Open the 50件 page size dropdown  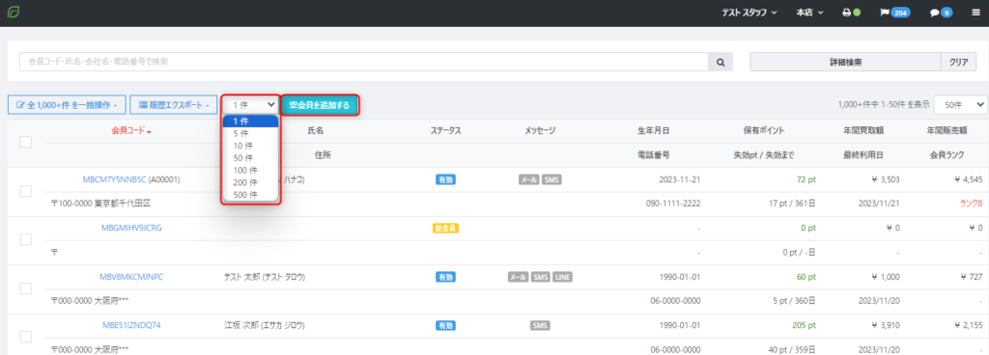tap(961, 105)
